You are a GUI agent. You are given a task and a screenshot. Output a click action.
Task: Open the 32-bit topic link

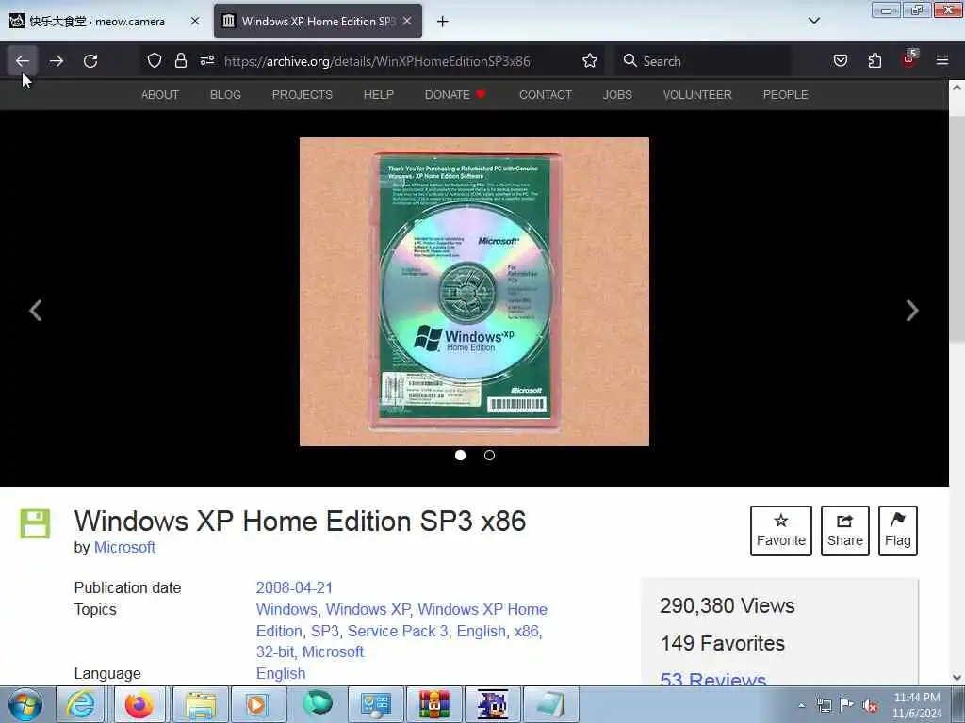tap(274, 651)
